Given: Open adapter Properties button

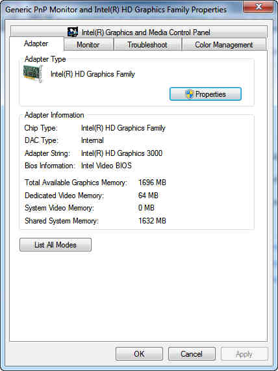Looking at the screenshot, I should (x=205, y=94).
